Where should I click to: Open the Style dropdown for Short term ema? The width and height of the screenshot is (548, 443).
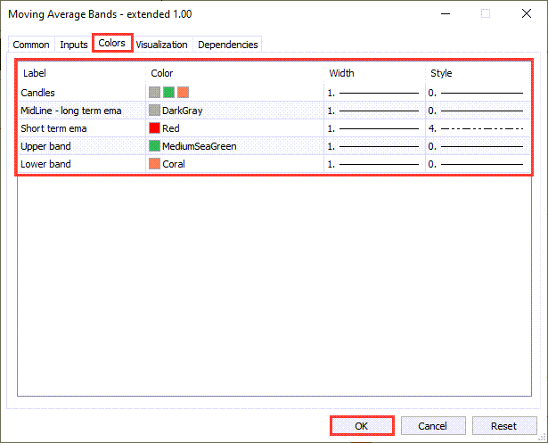(477, 127)
